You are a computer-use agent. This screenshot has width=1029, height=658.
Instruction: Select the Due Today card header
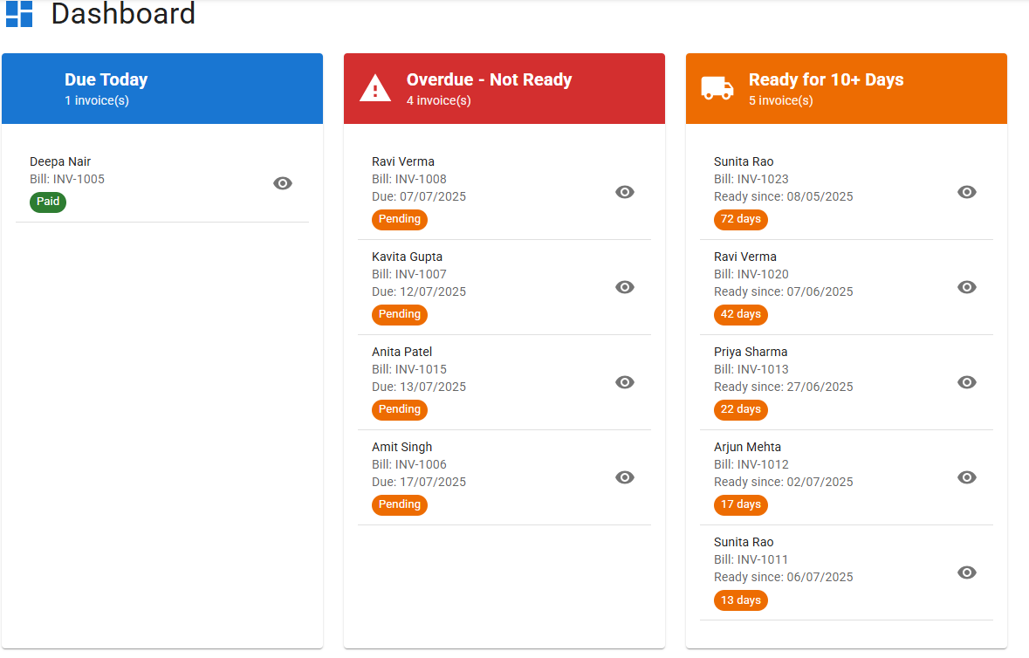pyautogui.click(x=162, y=88)
